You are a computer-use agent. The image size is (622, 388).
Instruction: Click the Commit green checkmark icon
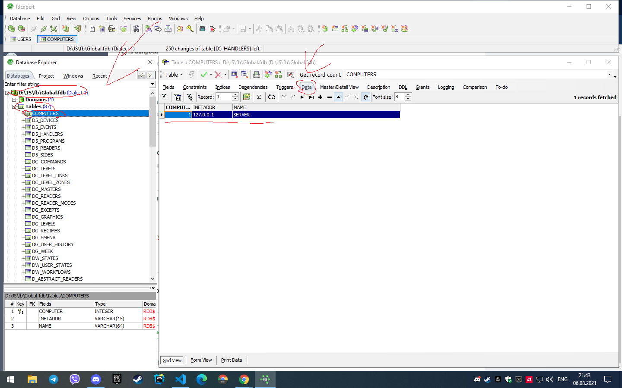tap(204, 75)
